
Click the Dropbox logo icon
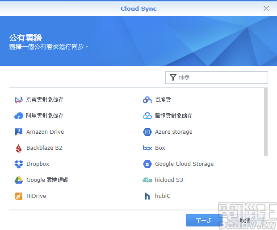[19, 164]
